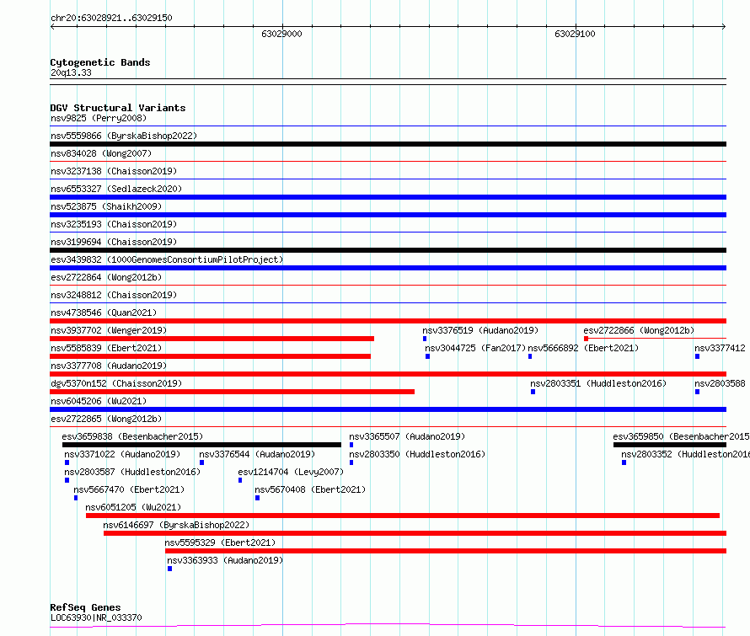Image resolution: width=750 pixels, height=636 pixels.
Task: Click the nsv5667470 (Ebert2021) blue marker
Action: point(76,498)
